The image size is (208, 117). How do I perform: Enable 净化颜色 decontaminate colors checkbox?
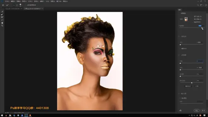point(180,98)
